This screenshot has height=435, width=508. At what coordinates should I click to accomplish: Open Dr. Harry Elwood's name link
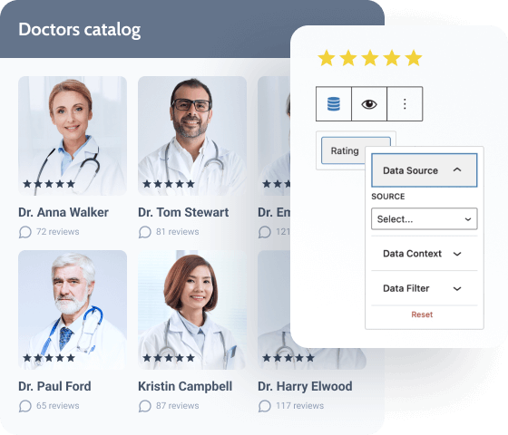tap(305, 386)
